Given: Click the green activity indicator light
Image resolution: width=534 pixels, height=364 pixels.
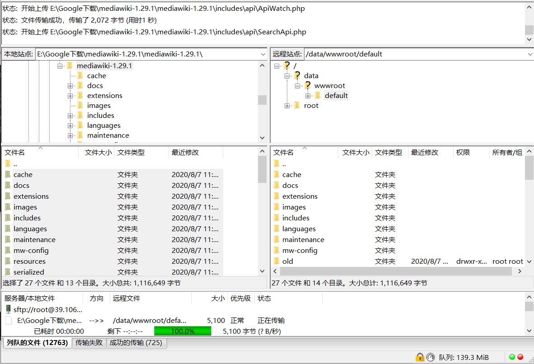Looking at the screenshot, I should click(512, 357).
